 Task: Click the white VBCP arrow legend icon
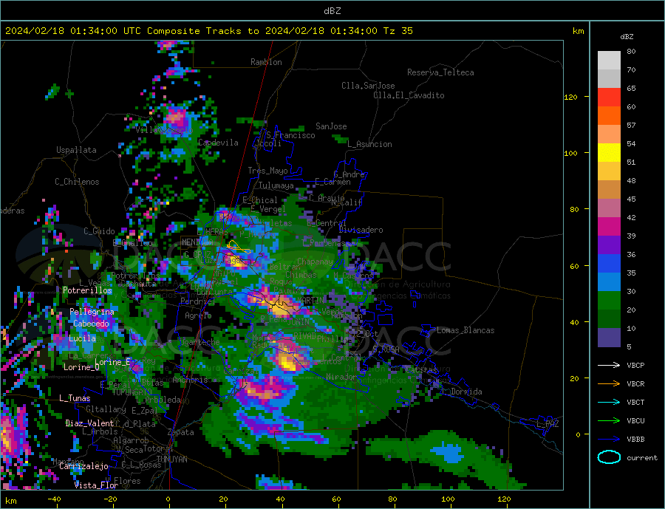coord(609,365)
